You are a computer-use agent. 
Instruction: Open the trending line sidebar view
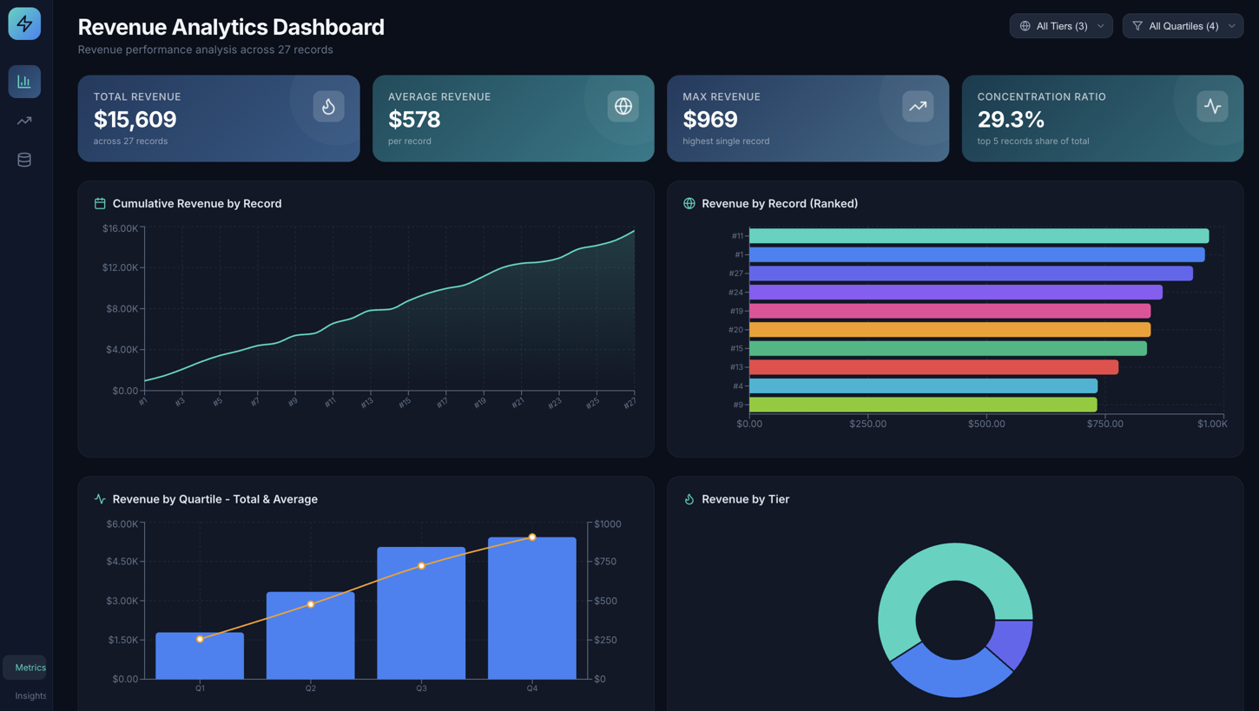pyautogui.click(x=24, y=121)
